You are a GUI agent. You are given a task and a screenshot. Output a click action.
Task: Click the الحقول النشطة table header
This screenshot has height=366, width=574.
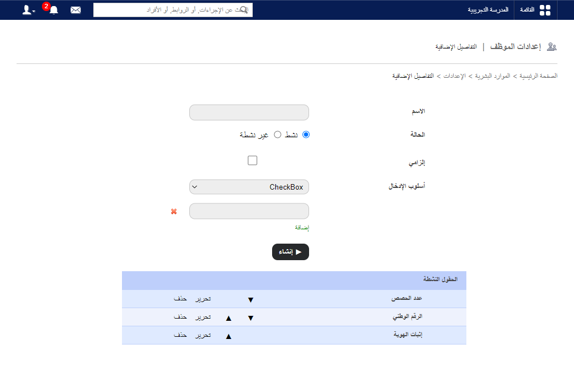coord(294,281)
